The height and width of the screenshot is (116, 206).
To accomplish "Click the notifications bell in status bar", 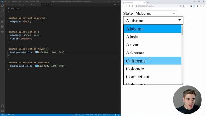I will click(118, 115).
